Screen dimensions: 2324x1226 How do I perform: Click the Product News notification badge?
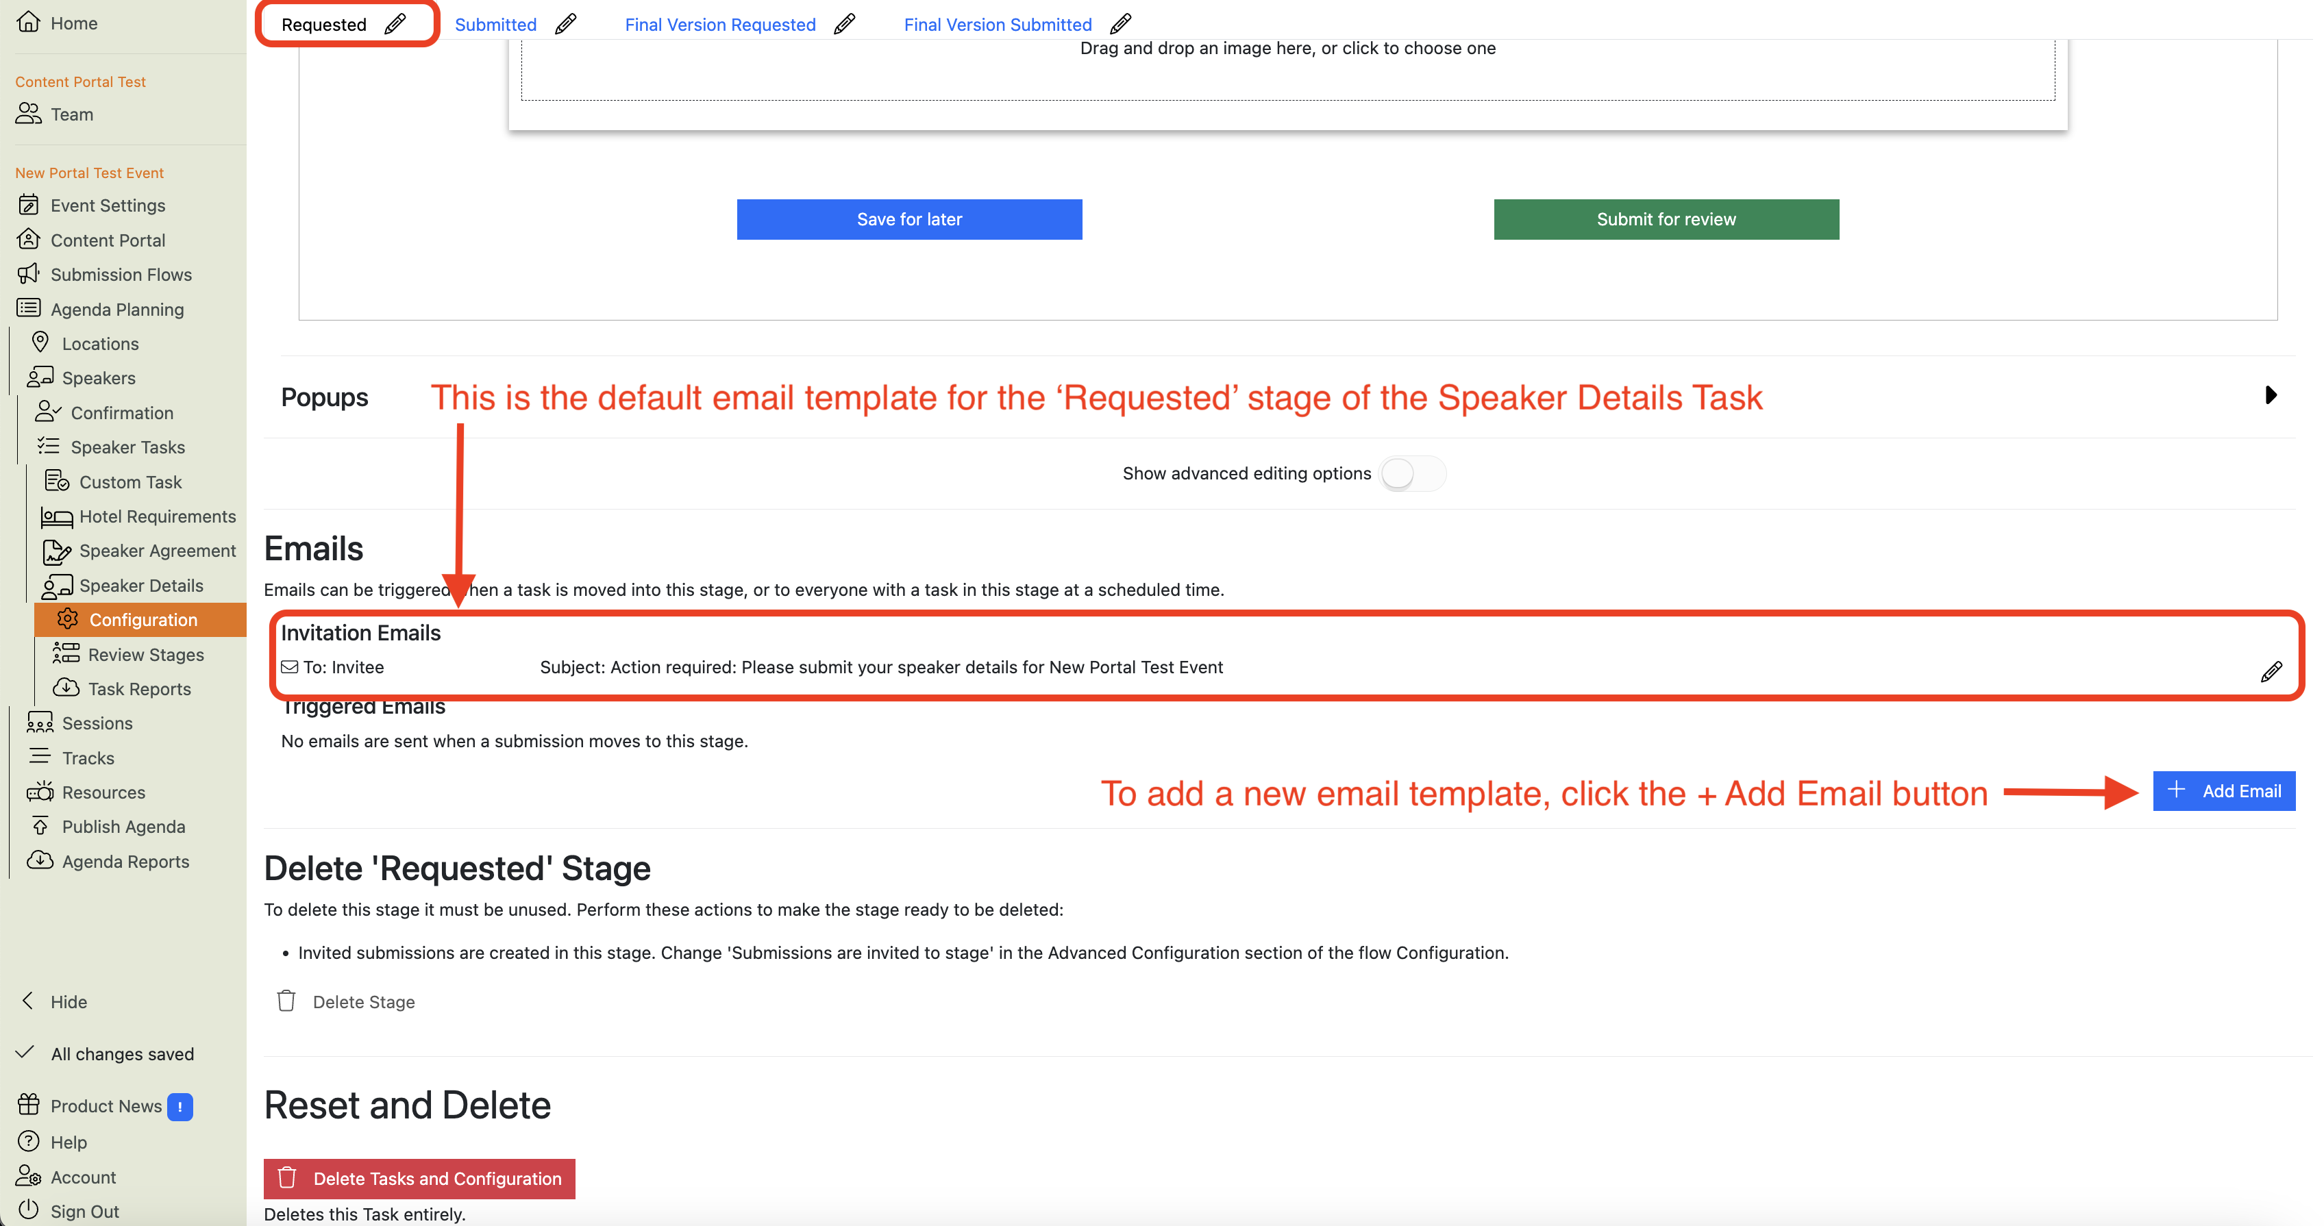[x=180, y=1106]
